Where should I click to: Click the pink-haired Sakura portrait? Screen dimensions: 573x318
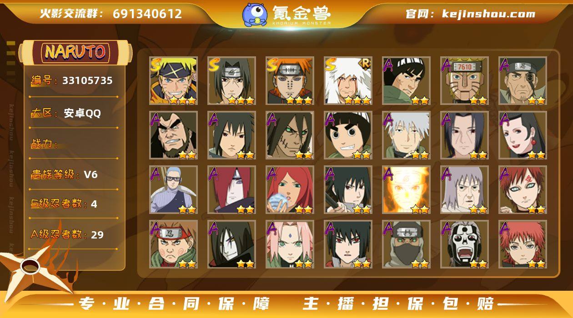(290, 244)
